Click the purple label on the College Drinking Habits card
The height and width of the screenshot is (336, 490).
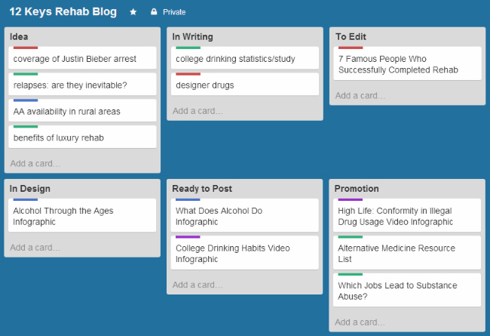click(188, 237)
